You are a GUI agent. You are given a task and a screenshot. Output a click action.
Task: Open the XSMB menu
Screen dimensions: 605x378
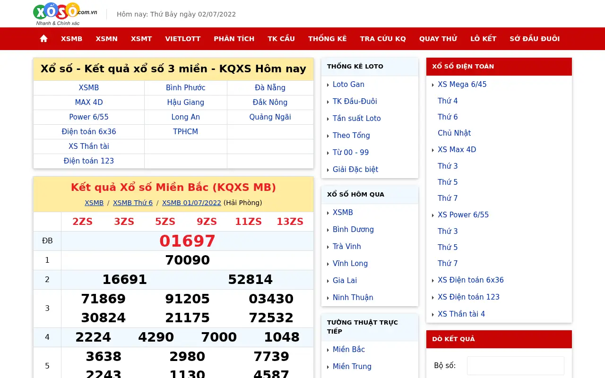tap(71, 39)
